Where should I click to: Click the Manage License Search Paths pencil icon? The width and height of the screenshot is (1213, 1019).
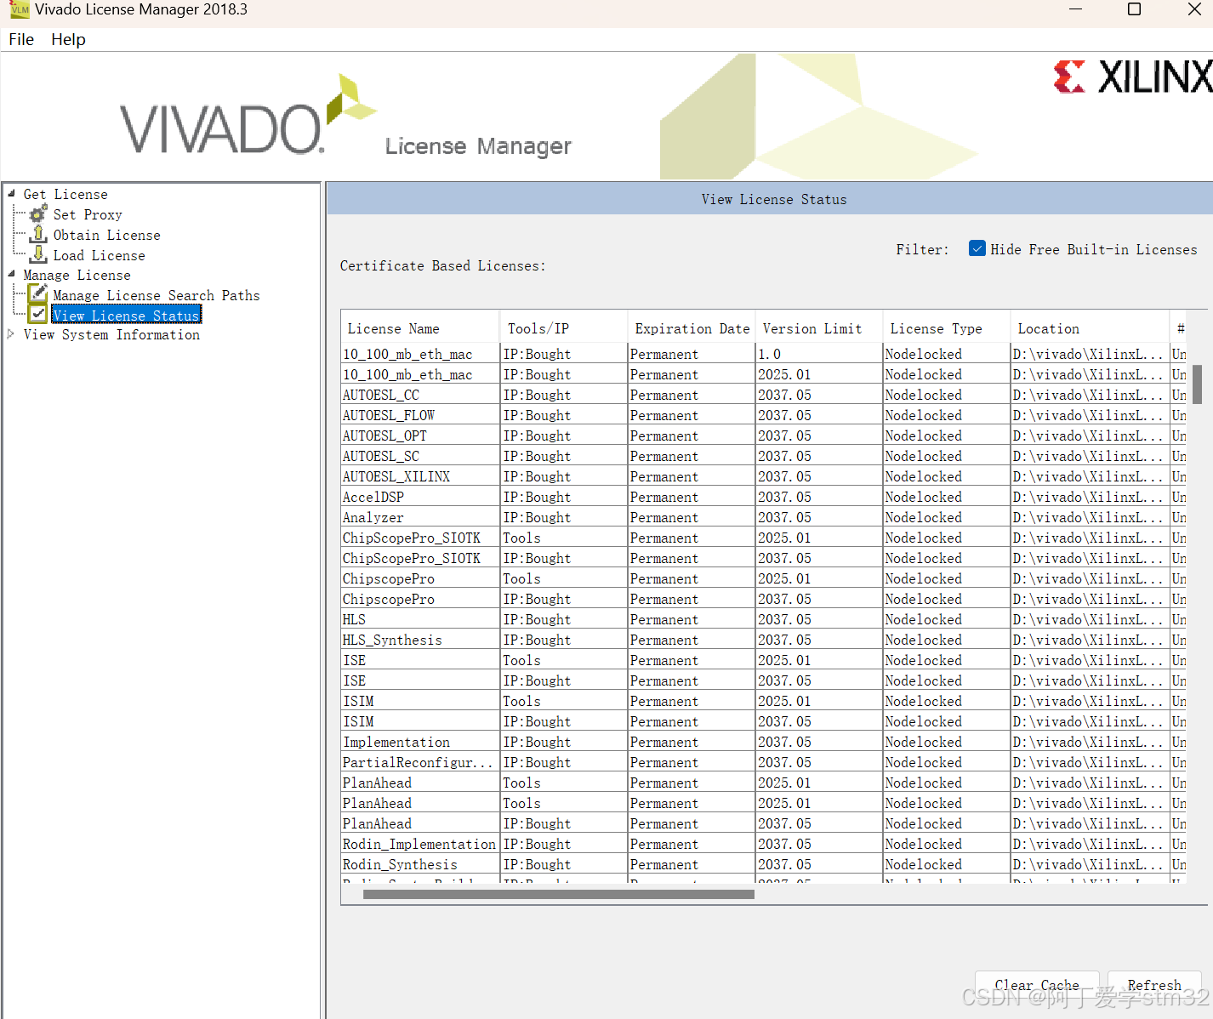38,294
